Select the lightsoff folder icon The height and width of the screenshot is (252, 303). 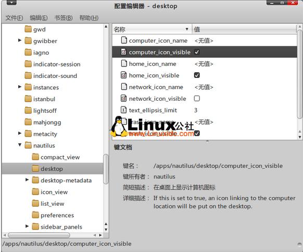pos(28,110)
